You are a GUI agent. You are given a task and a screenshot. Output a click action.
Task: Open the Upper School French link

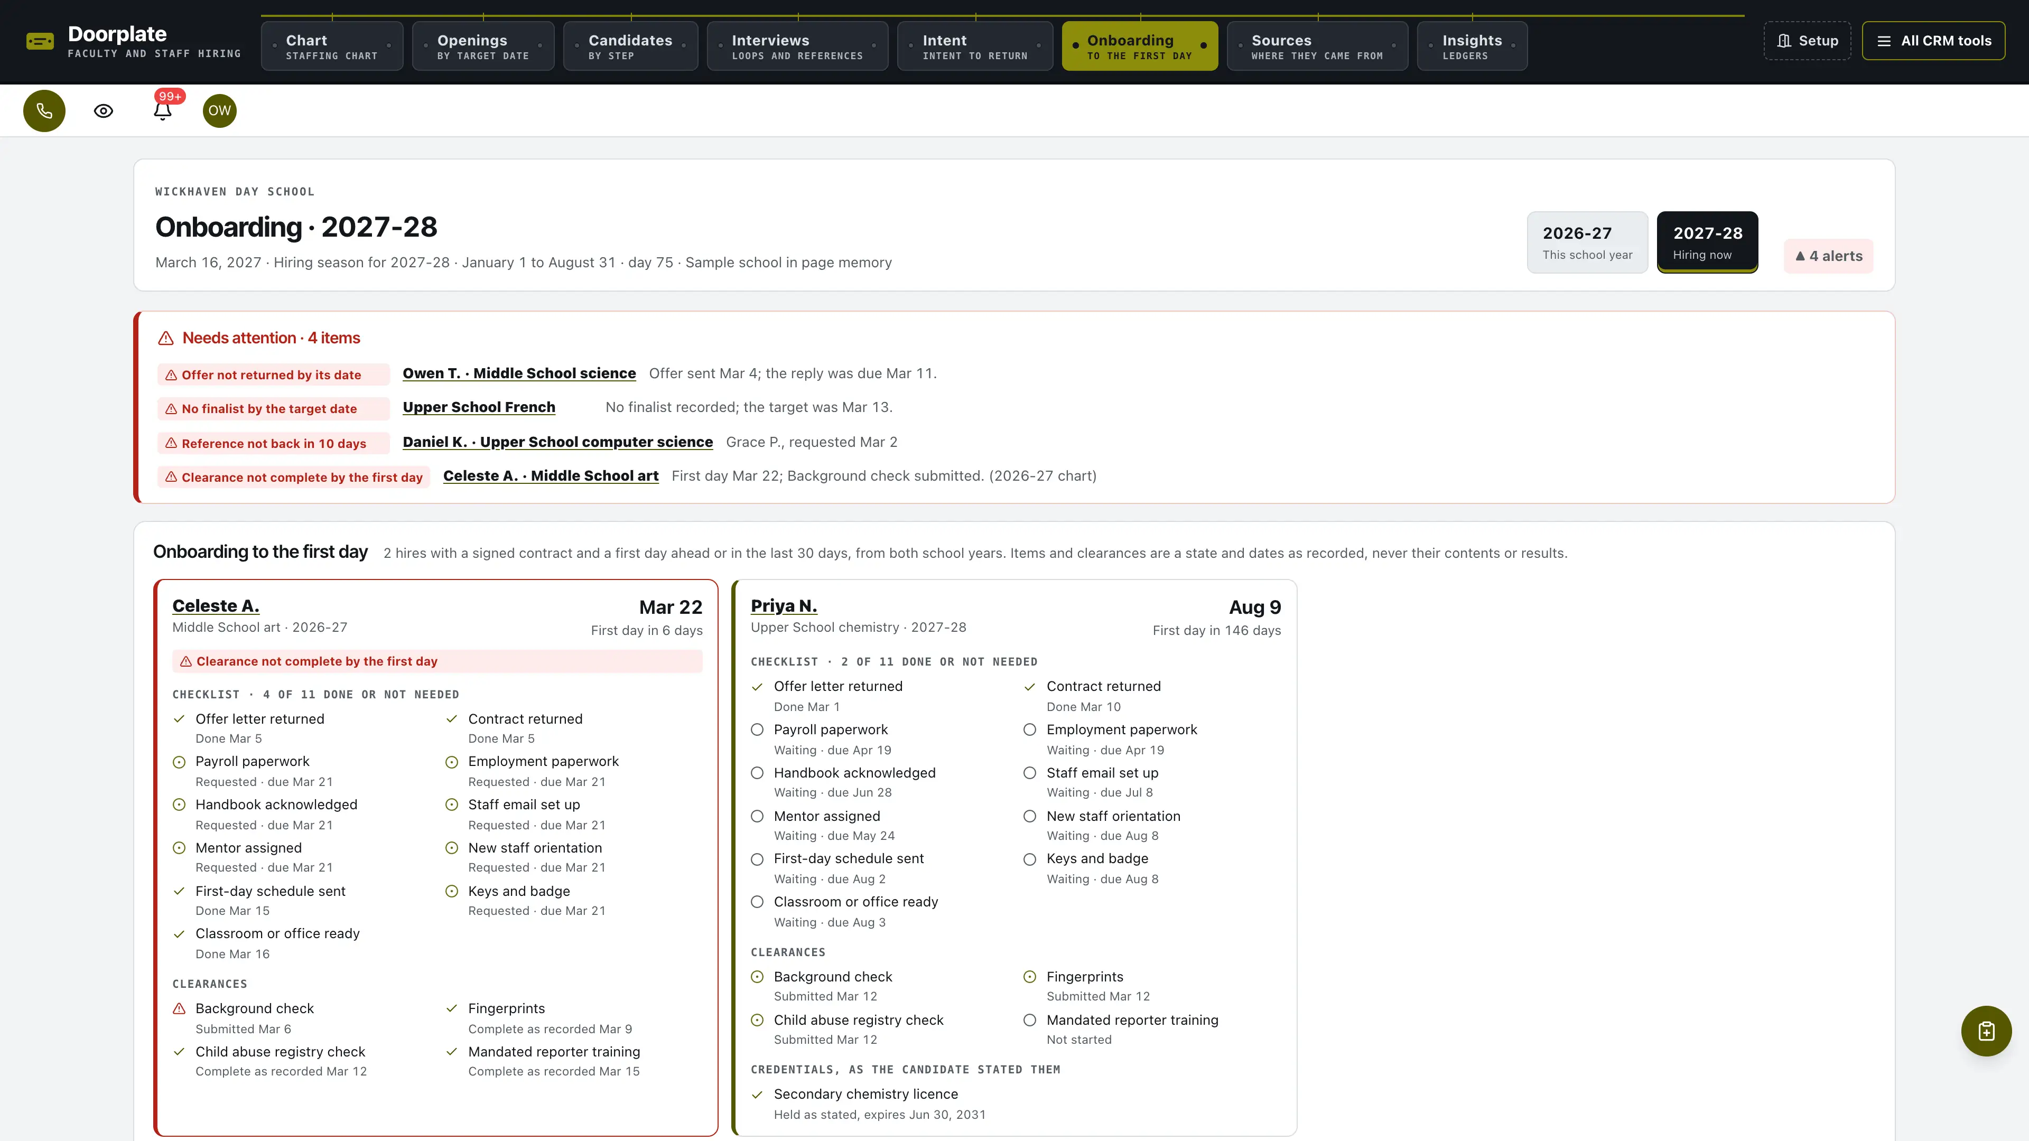pyautogui.click(x=479, y=407)
